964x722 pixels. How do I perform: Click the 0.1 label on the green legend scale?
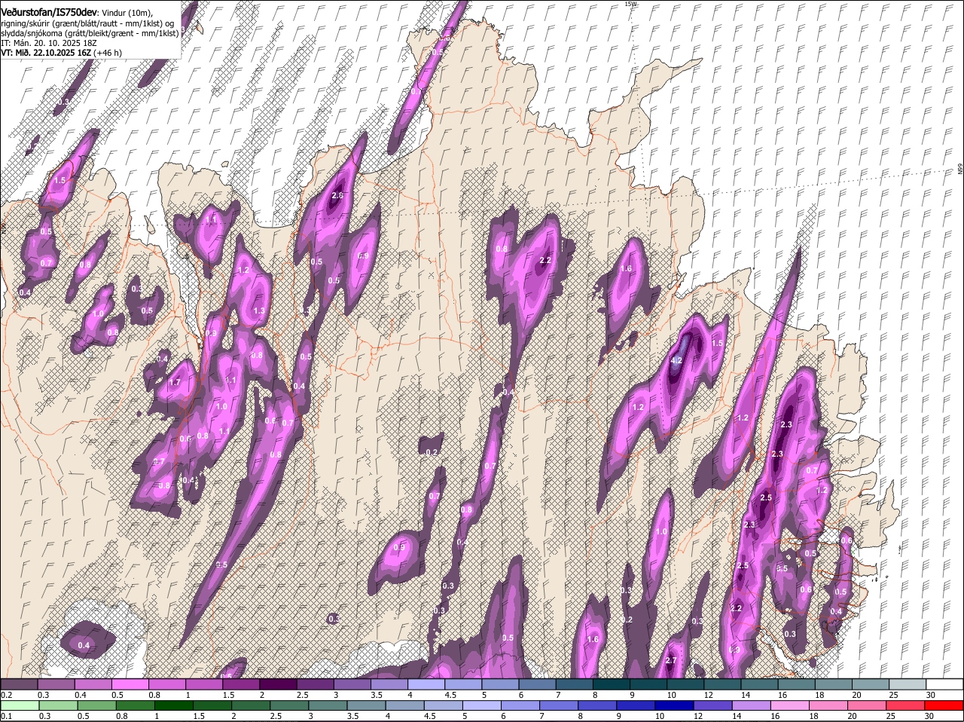pos(6,716)
